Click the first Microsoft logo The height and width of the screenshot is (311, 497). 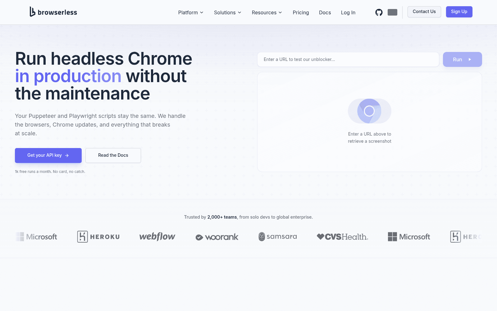[36, 237]
